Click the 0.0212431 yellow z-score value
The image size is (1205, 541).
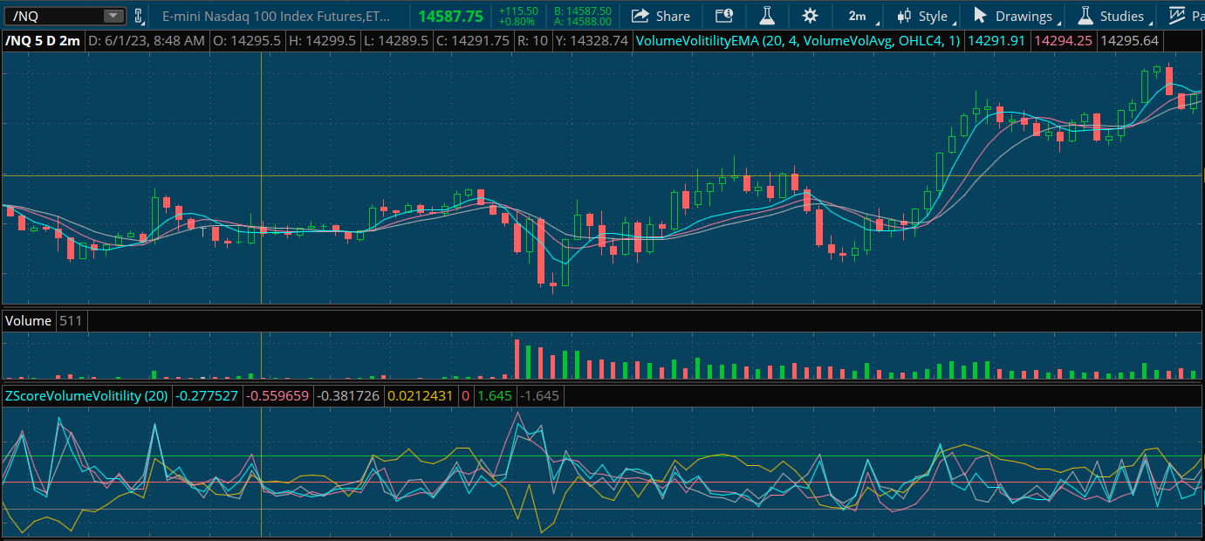[x=421, y=396]
